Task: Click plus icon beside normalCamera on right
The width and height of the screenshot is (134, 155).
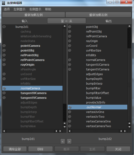Action: [70, 60]
